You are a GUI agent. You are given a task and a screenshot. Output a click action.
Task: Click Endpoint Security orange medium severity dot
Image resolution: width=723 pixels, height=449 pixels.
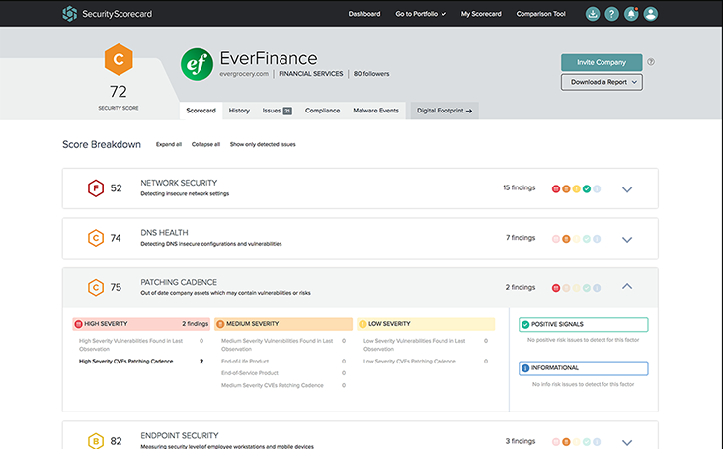(566, 442)
